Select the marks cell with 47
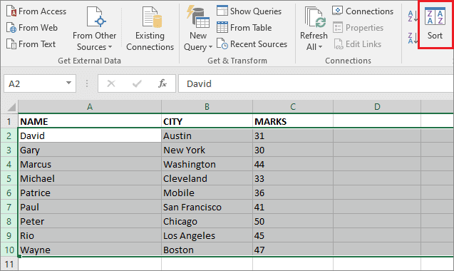454x271 pixels. click(x=293, y=250)
